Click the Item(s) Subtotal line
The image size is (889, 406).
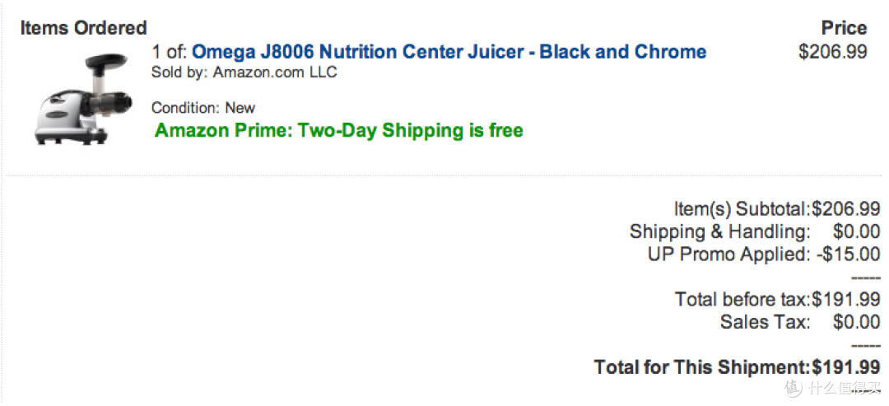[777, 209]
